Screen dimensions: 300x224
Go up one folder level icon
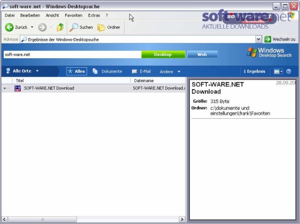pyautogui.click(x=60, y=27)
